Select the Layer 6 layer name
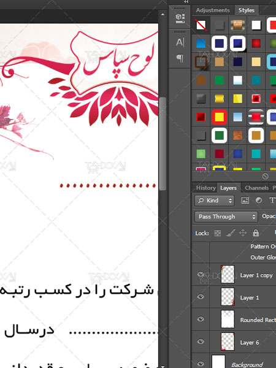Screen dimensions: 276x368 250,342
